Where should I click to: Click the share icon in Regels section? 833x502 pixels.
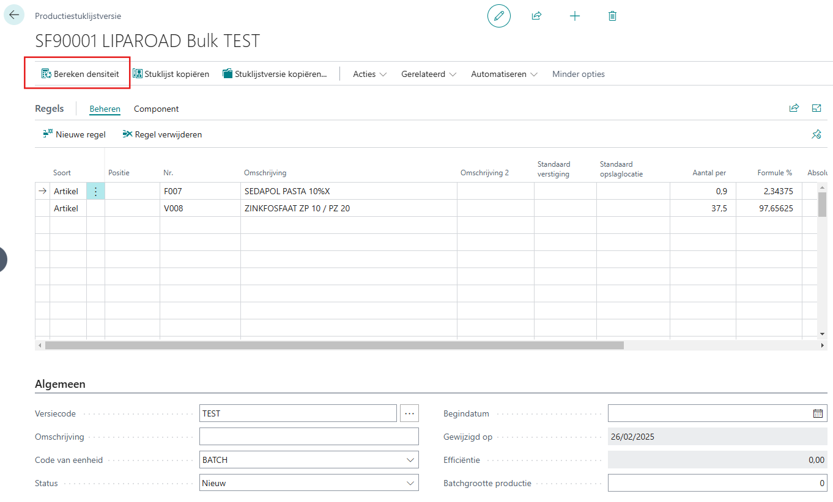click(x=794, y=109)
